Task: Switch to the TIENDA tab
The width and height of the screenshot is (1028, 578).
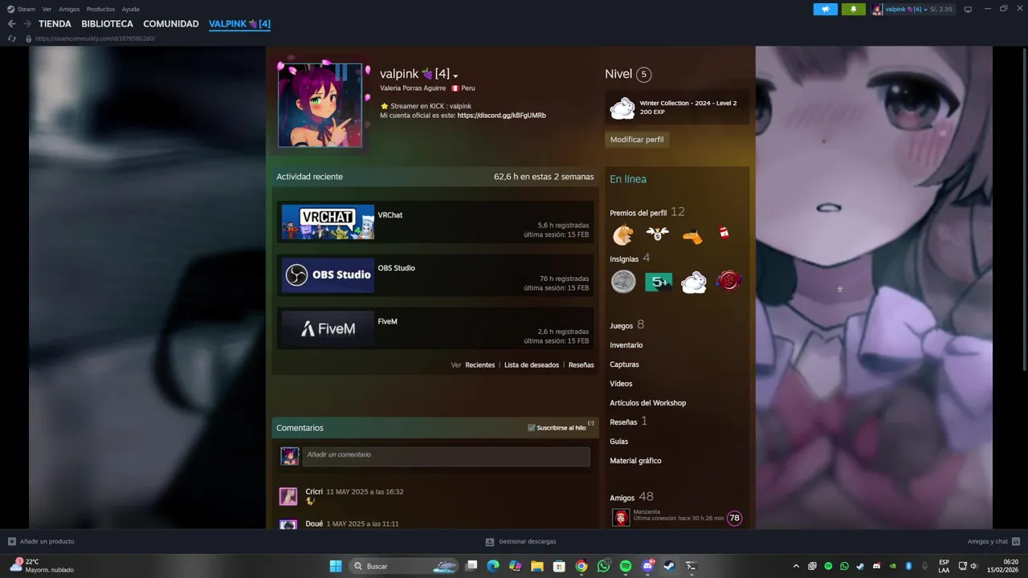Action: [x=55, y=24]
